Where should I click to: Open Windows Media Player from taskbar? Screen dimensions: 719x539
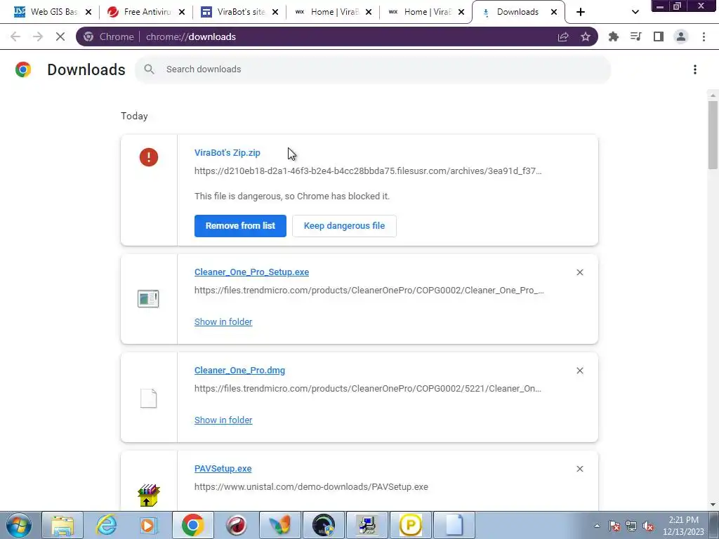[149, 525]
